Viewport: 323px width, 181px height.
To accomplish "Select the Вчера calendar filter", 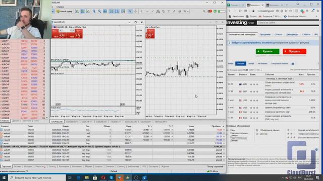I will 231,64.
